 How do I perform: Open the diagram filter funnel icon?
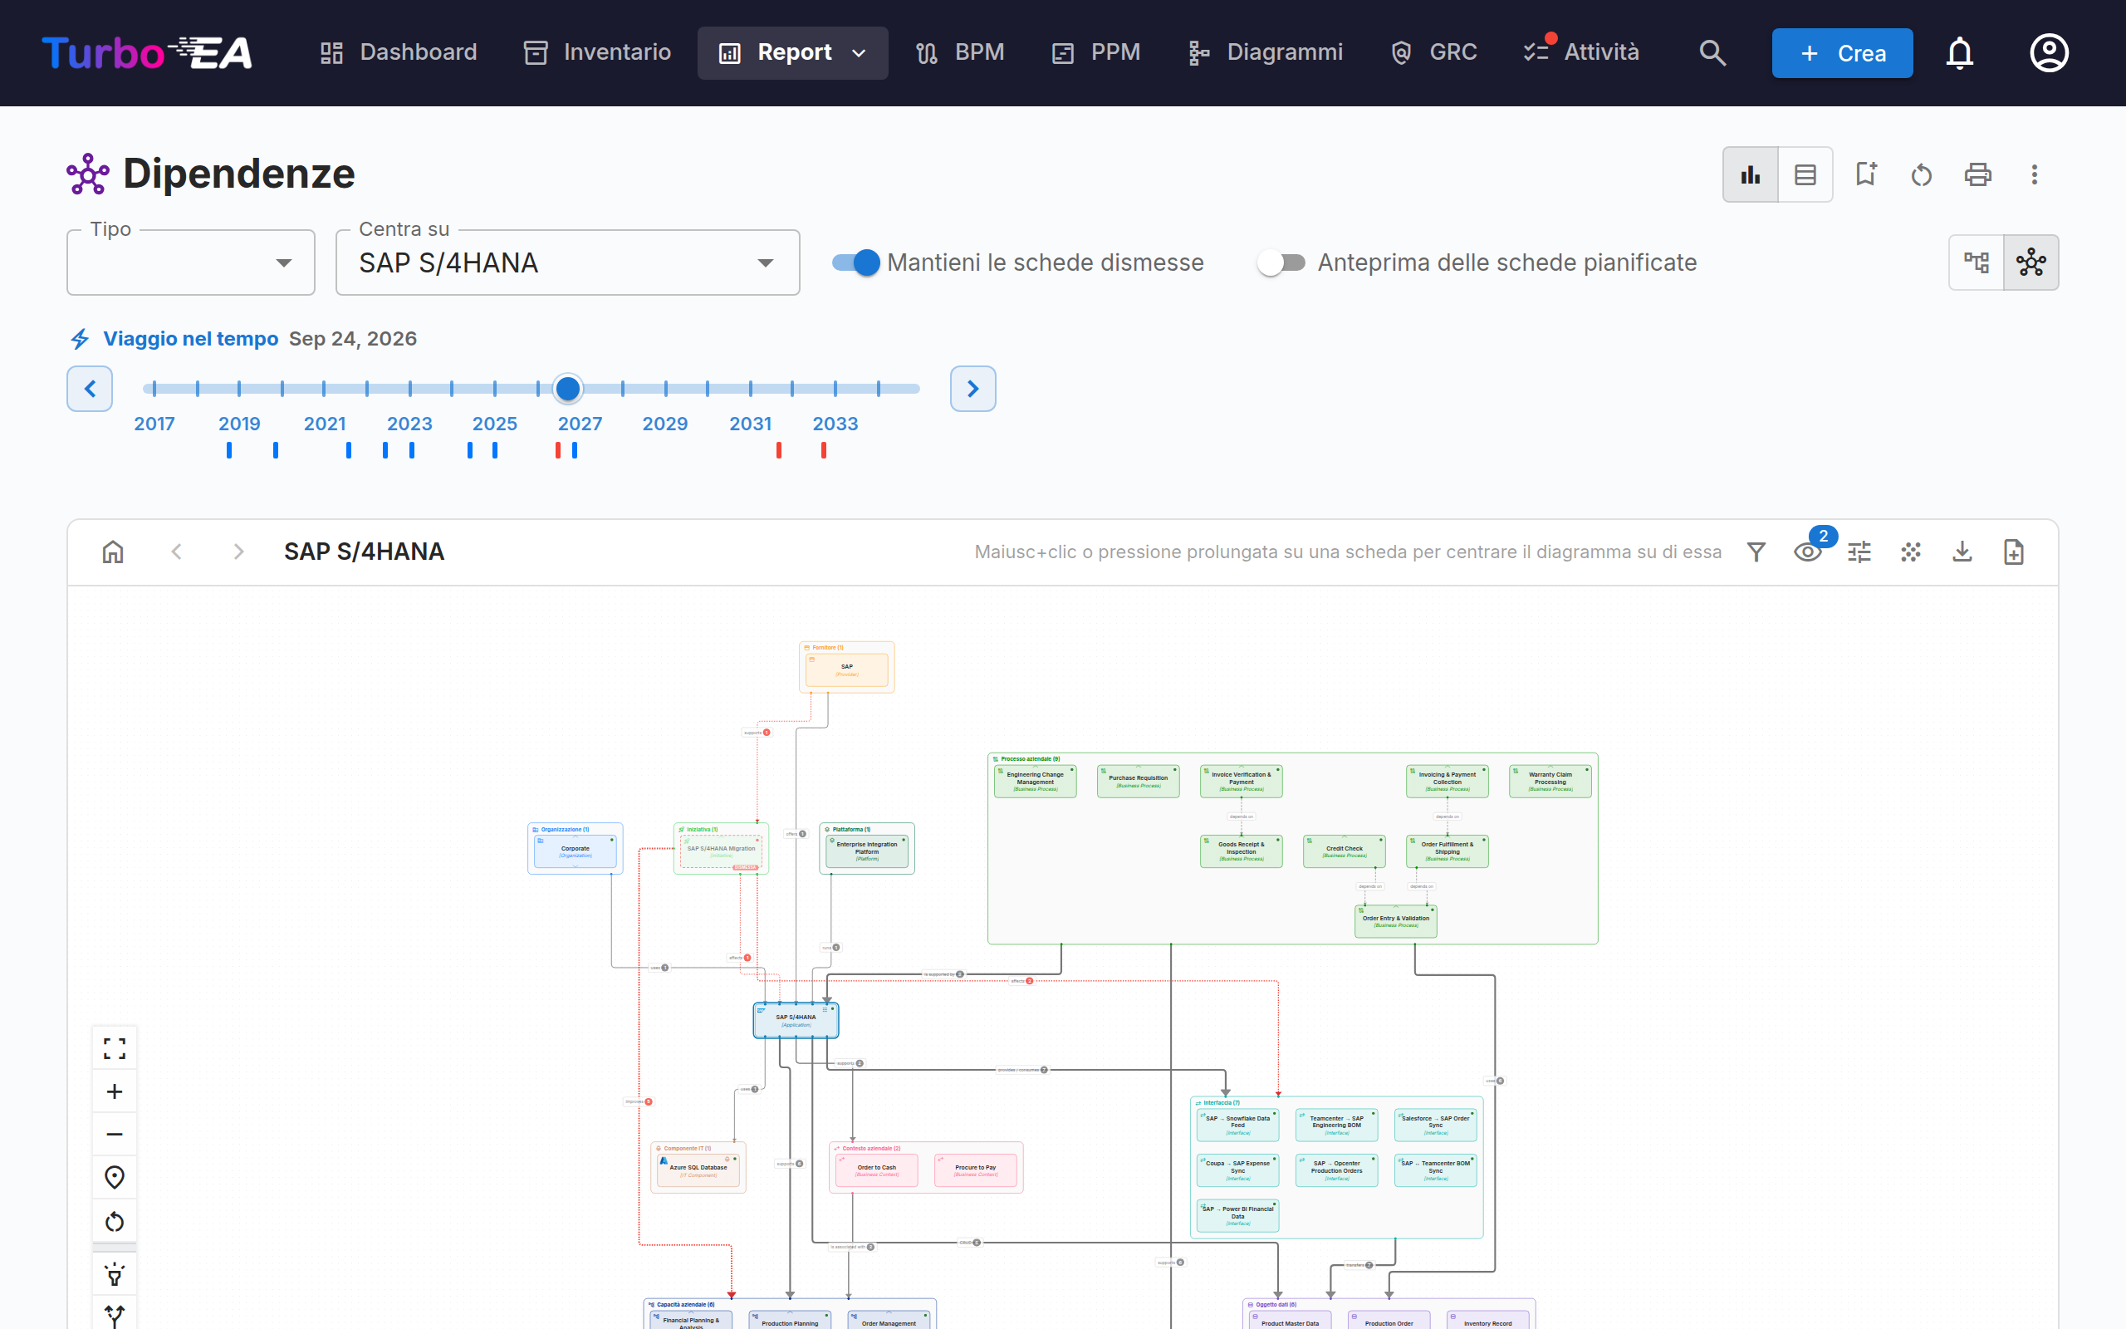coord(1756,552)
